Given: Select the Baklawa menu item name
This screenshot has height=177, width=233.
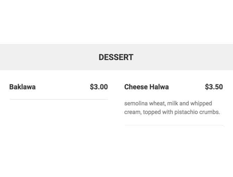Looking at the screenshot, I should [x=22, y=87].
